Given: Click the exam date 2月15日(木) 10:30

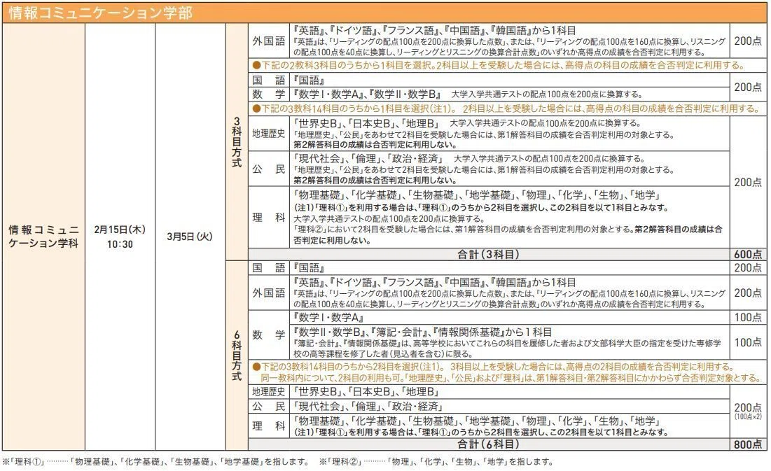Looking at the screenshot, I should point(120,237).
